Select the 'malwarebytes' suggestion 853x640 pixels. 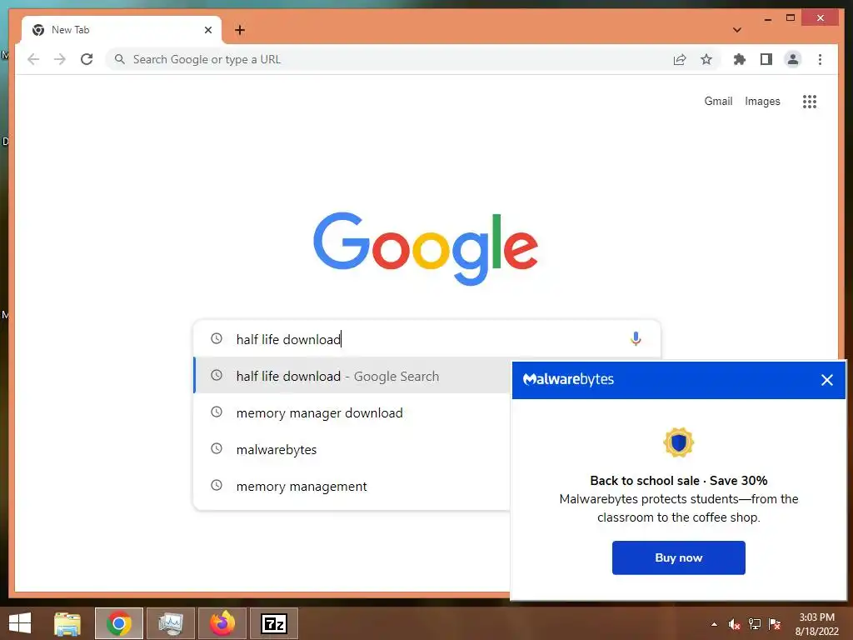[352, 449]
